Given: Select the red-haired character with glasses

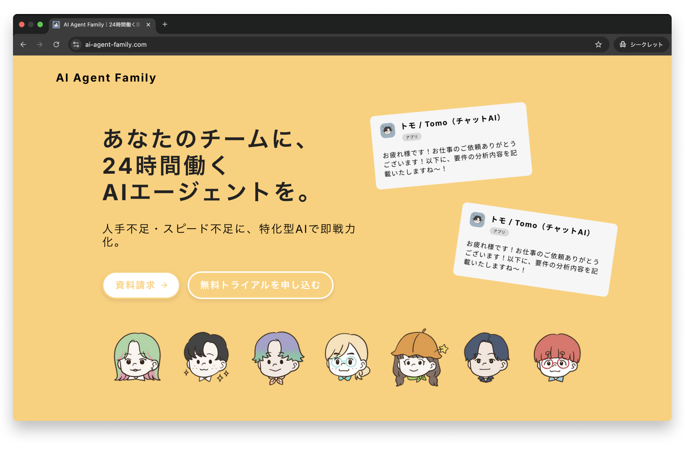Looking at the screenshot, I should [557, 358].
